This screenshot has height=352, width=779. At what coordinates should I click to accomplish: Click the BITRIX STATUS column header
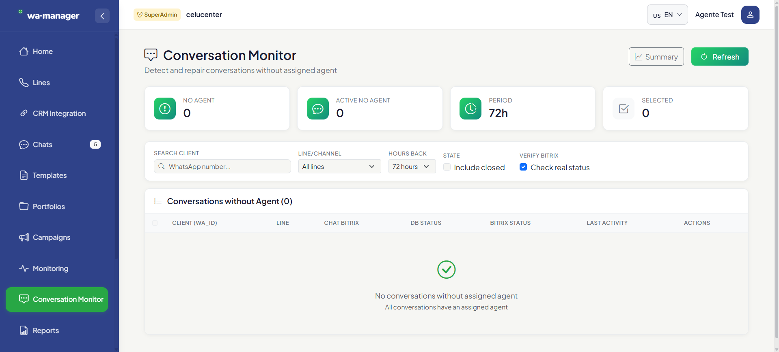[510, 223]
